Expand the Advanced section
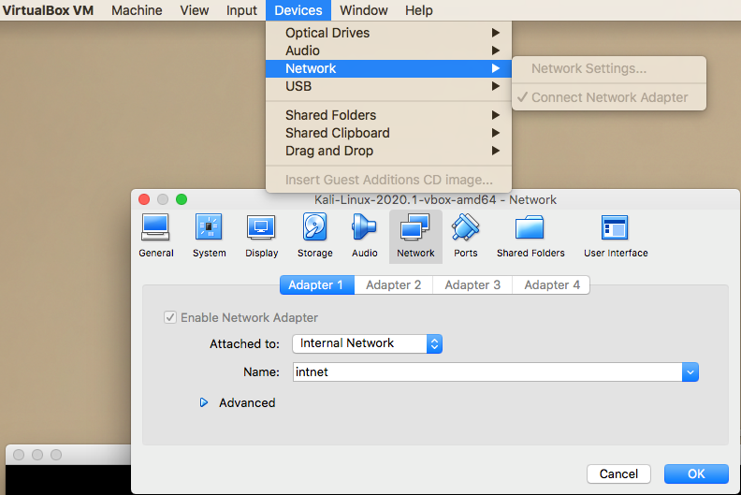Image resolution: width=741 pixels, height=495 pixels. [x=204, y=402]
